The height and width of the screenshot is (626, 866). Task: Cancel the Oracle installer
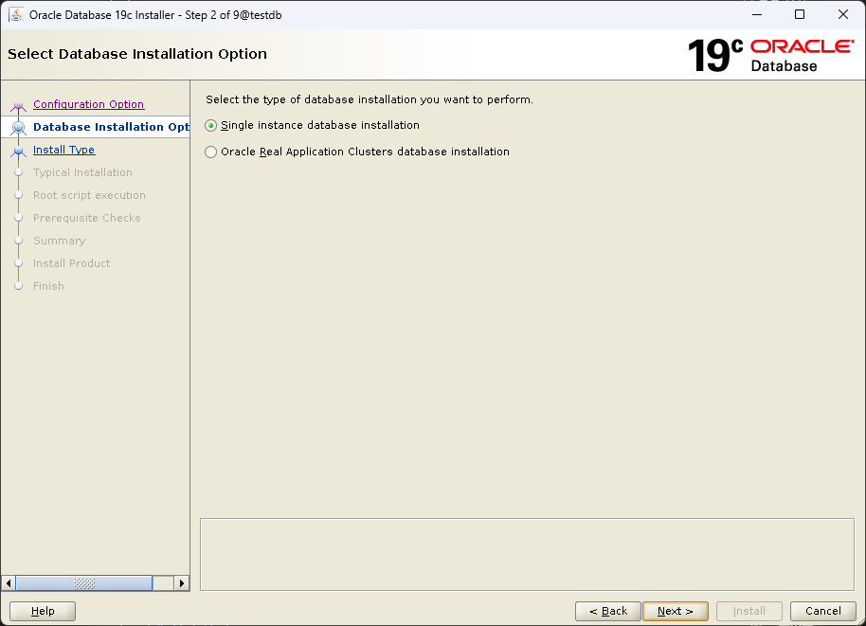coord(823,611)
